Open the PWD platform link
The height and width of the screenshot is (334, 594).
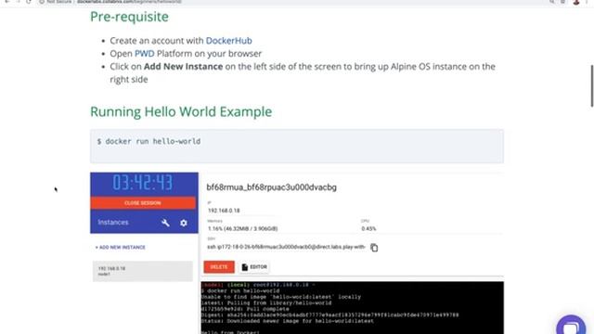[145, 54]
